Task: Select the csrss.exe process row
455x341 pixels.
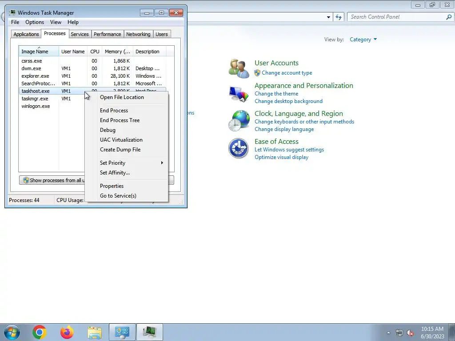Action: tap(92, 61)
